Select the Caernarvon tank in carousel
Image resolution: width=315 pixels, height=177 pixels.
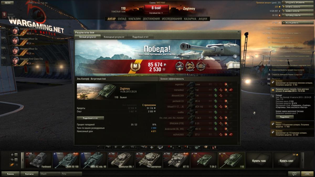(x=149, y=160)
